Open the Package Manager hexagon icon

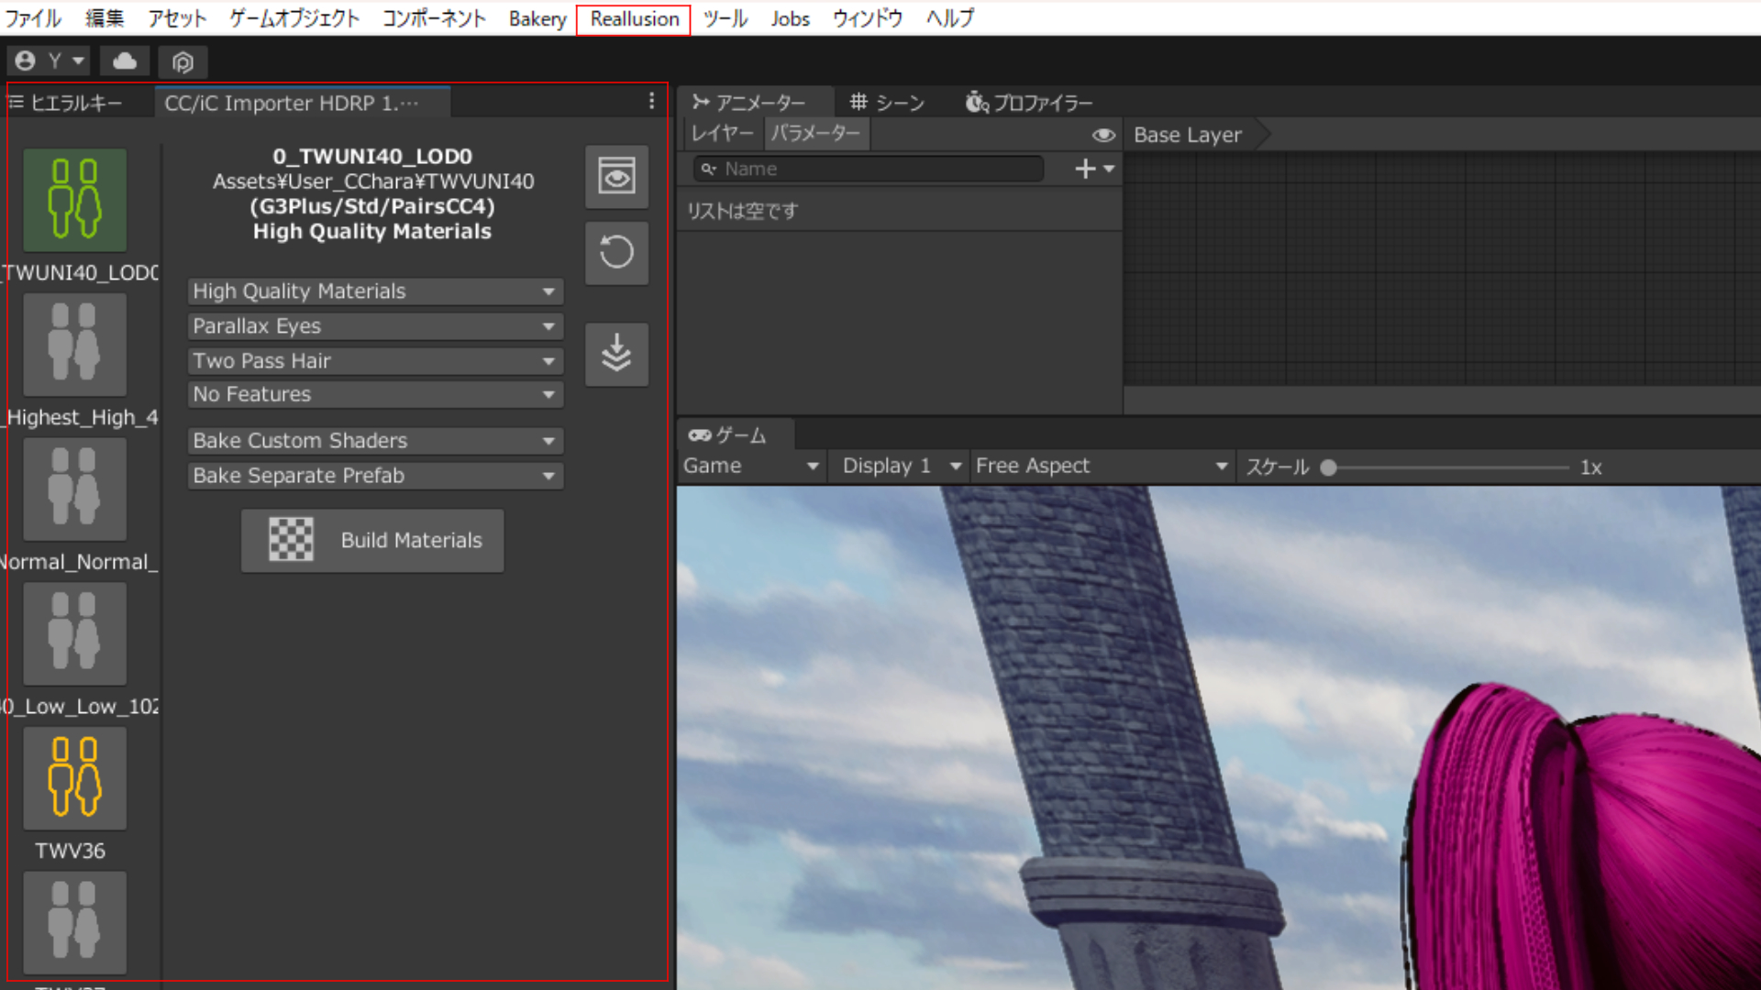pyautogui.click(x=183, y=61)
